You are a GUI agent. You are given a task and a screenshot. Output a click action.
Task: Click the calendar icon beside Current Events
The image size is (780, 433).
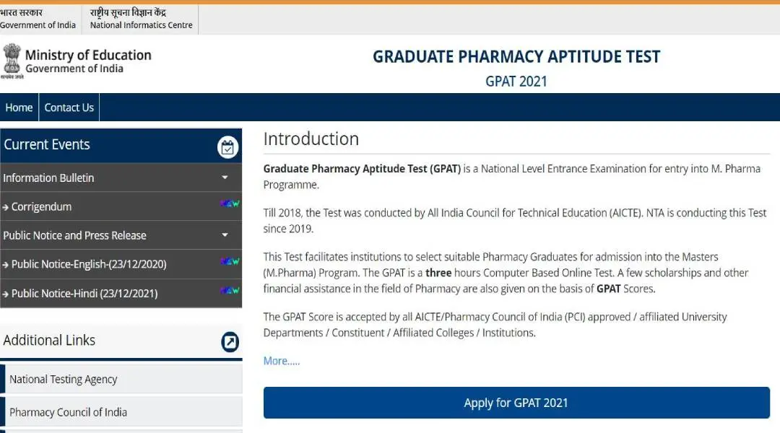(227, 146)
